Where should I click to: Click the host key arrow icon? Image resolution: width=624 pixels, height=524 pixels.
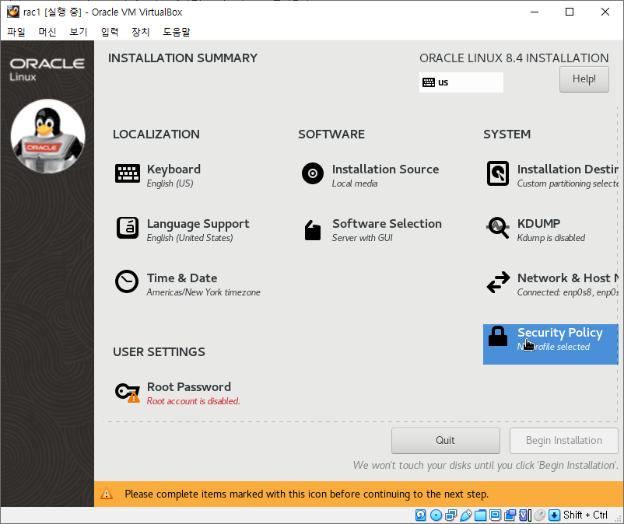point(554,515)
